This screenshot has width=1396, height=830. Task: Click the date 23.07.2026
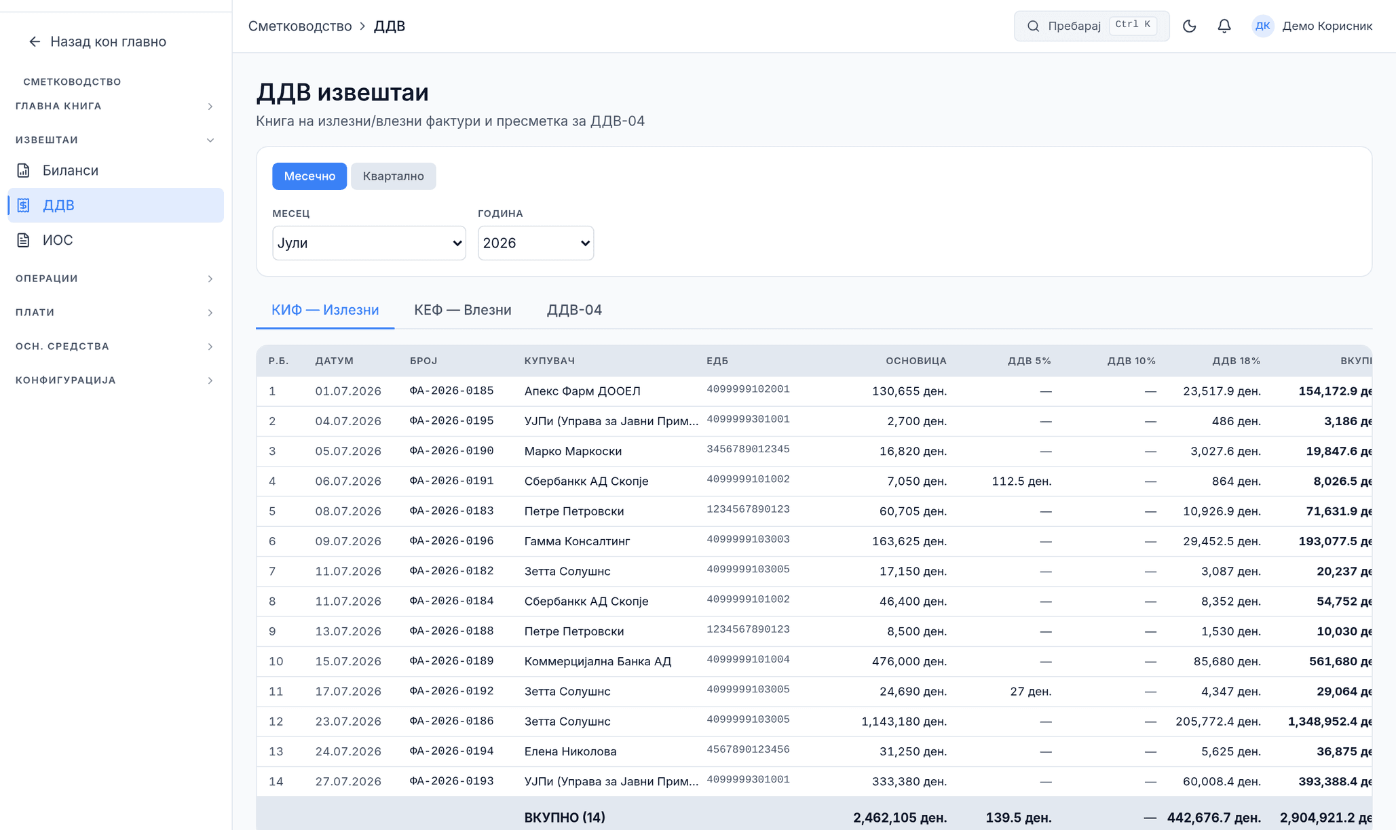[348, 722]
